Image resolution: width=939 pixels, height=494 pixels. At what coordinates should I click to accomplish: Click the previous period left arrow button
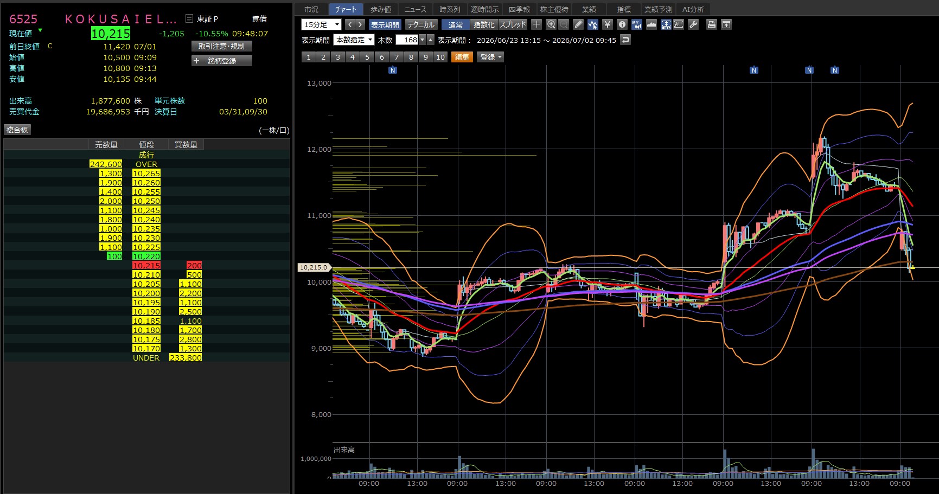(x=349, y=24)
